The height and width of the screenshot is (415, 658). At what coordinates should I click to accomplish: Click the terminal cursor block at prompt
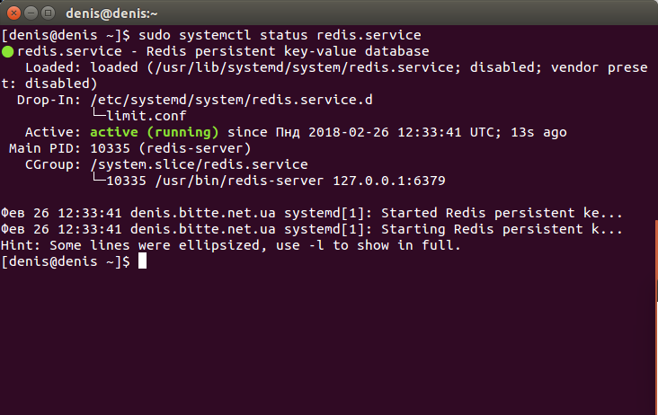click(x=142, y=260)
